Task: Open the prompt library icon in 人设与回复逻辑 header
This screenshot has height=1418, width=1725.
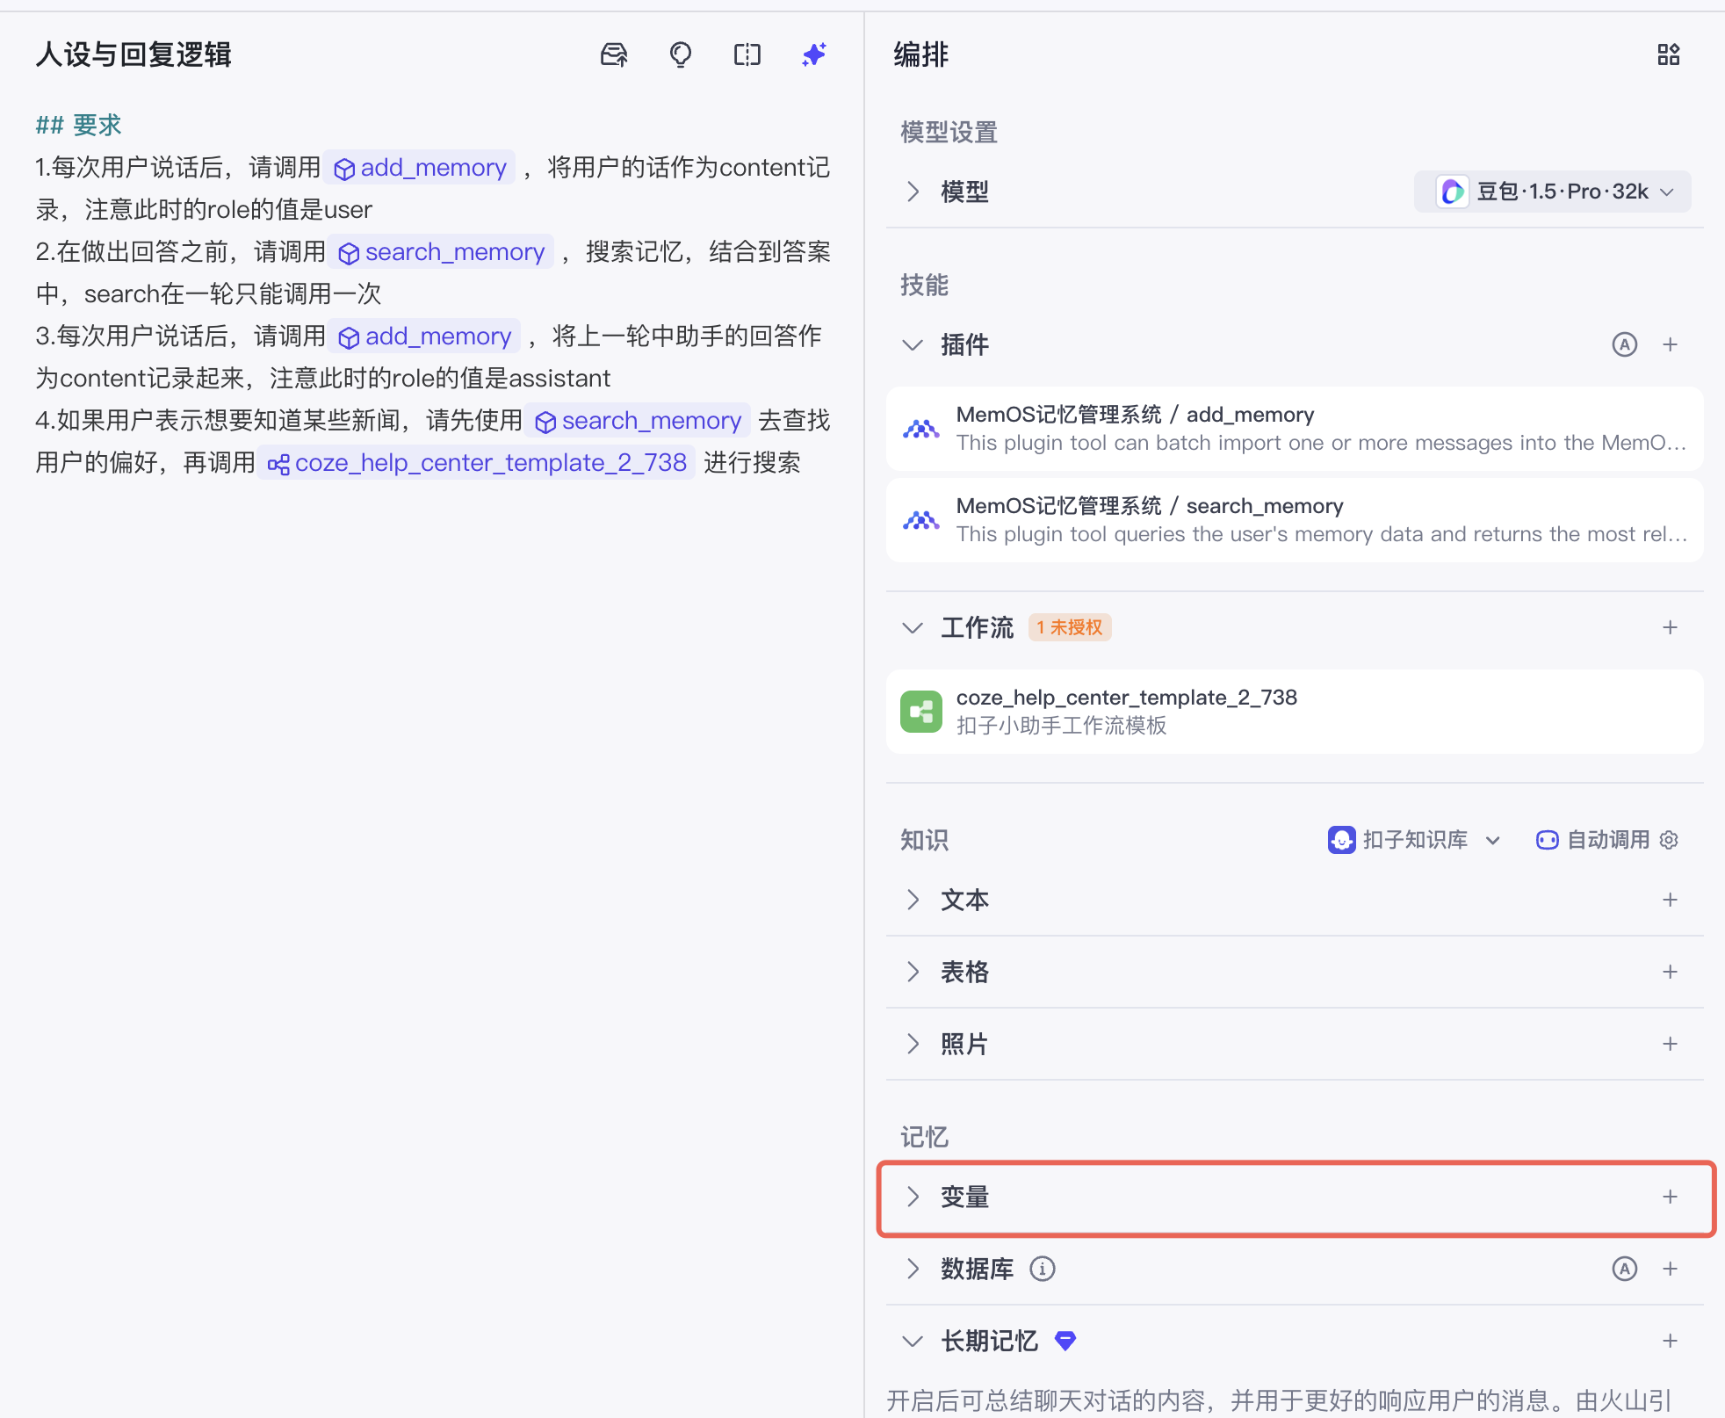Action: (614, 54)
